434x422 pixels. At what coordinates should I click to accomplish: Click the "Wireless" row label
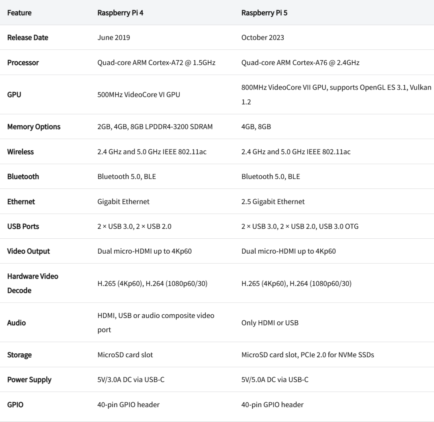click(x=20, y=152)
